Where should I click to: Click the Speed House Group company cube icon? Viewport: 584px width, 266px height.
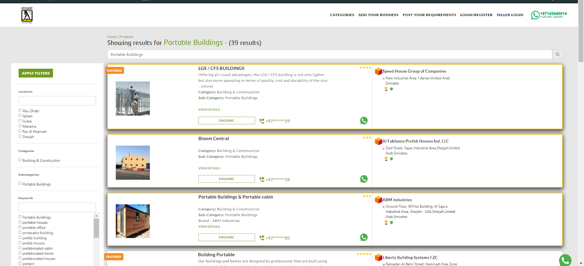(x=379, y=71)
